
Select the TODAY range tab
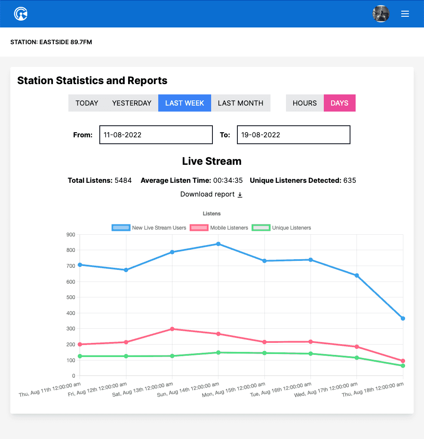pyautogui.click(x=87, y=103)
